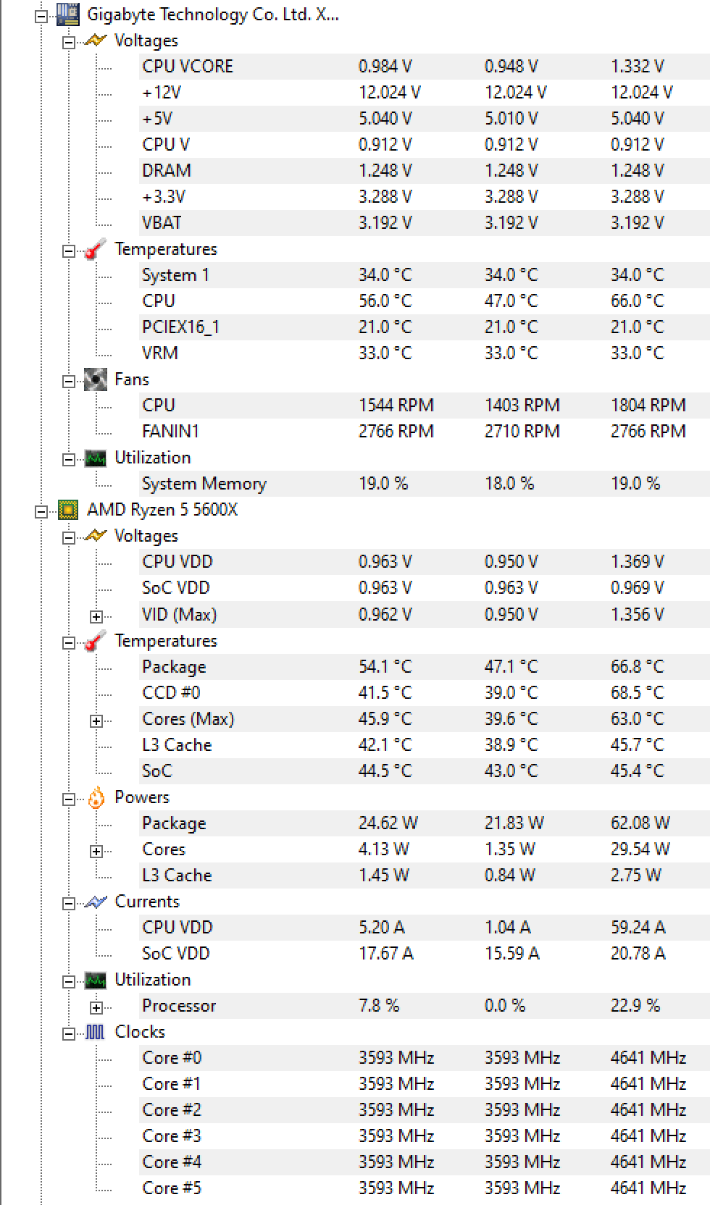Collapse the Powers section

[69, 799]
